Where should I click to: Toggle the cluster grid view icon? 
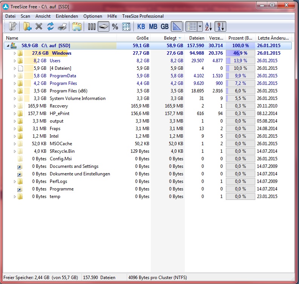point(126,26)
